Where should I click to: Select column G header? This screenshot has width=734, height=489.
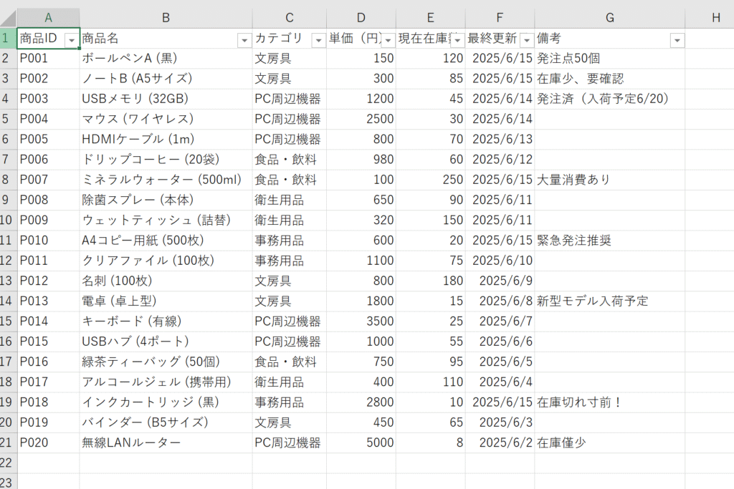pos(609,18)
